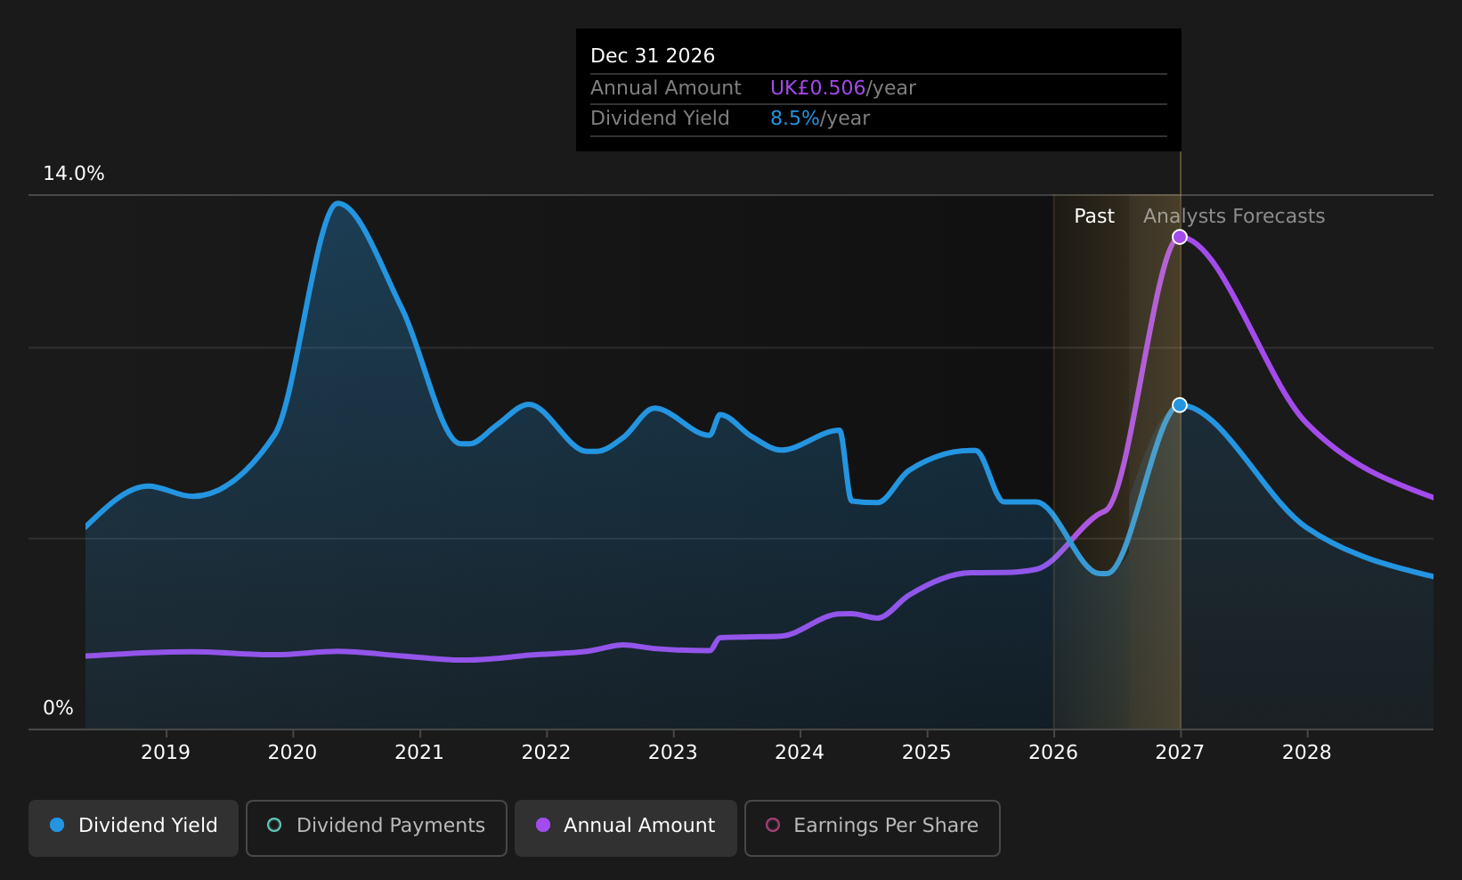Toggle the Dividend Yield legend button
This screenshot has width=1462, height=880.
[134, 827]
